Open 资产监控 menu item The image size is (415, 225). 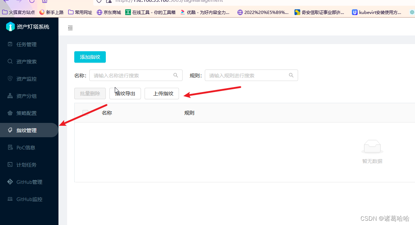coord(29,79)
